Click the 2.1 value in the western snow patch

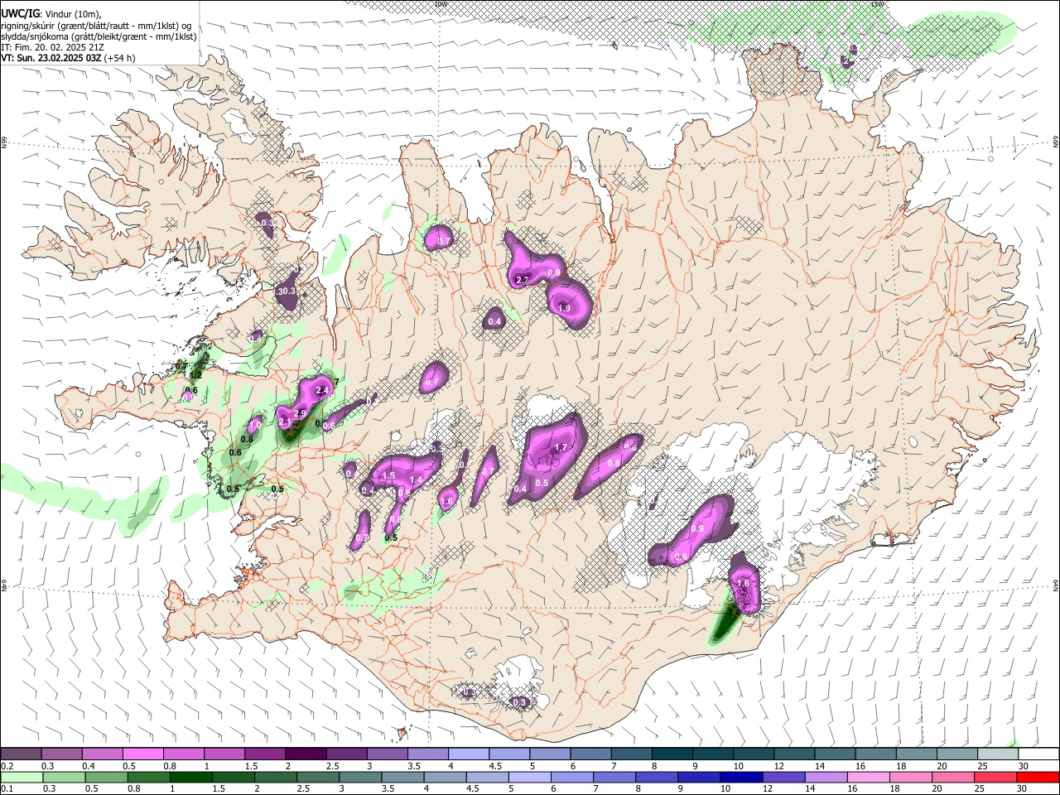click(285, 422)
